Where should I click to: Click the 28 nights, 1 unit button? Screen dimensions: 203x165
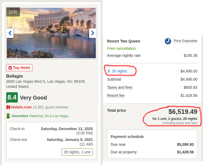click(x=77, y=152)
